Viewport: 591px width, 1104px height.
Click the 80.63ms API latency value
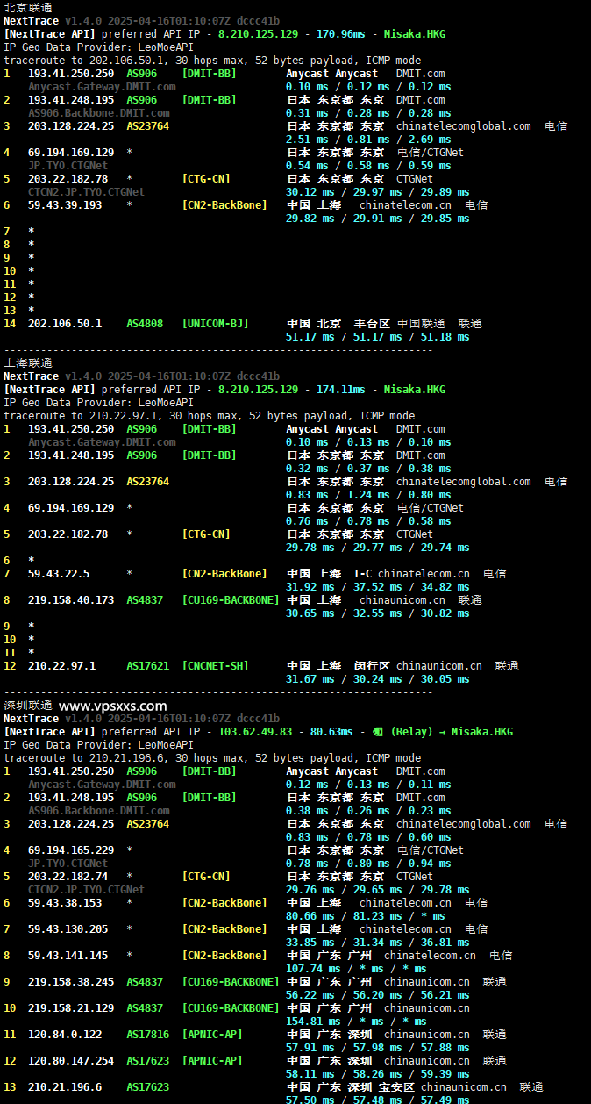pos(331,732)
